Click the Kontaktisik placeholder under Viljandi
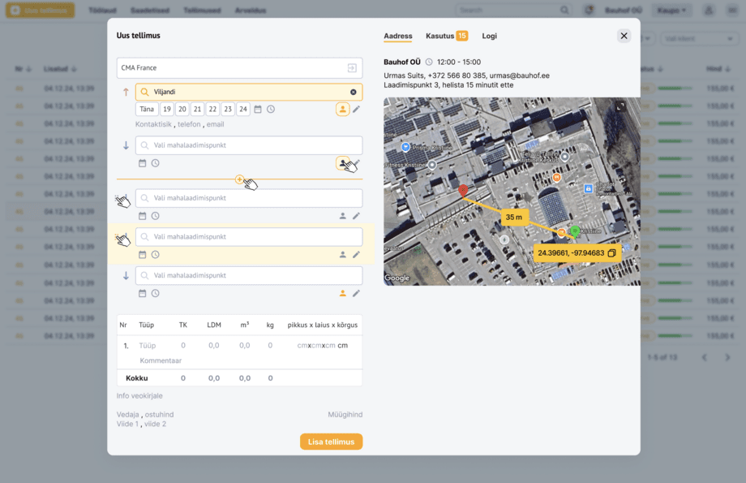The image size is (746, 483). 153,124
